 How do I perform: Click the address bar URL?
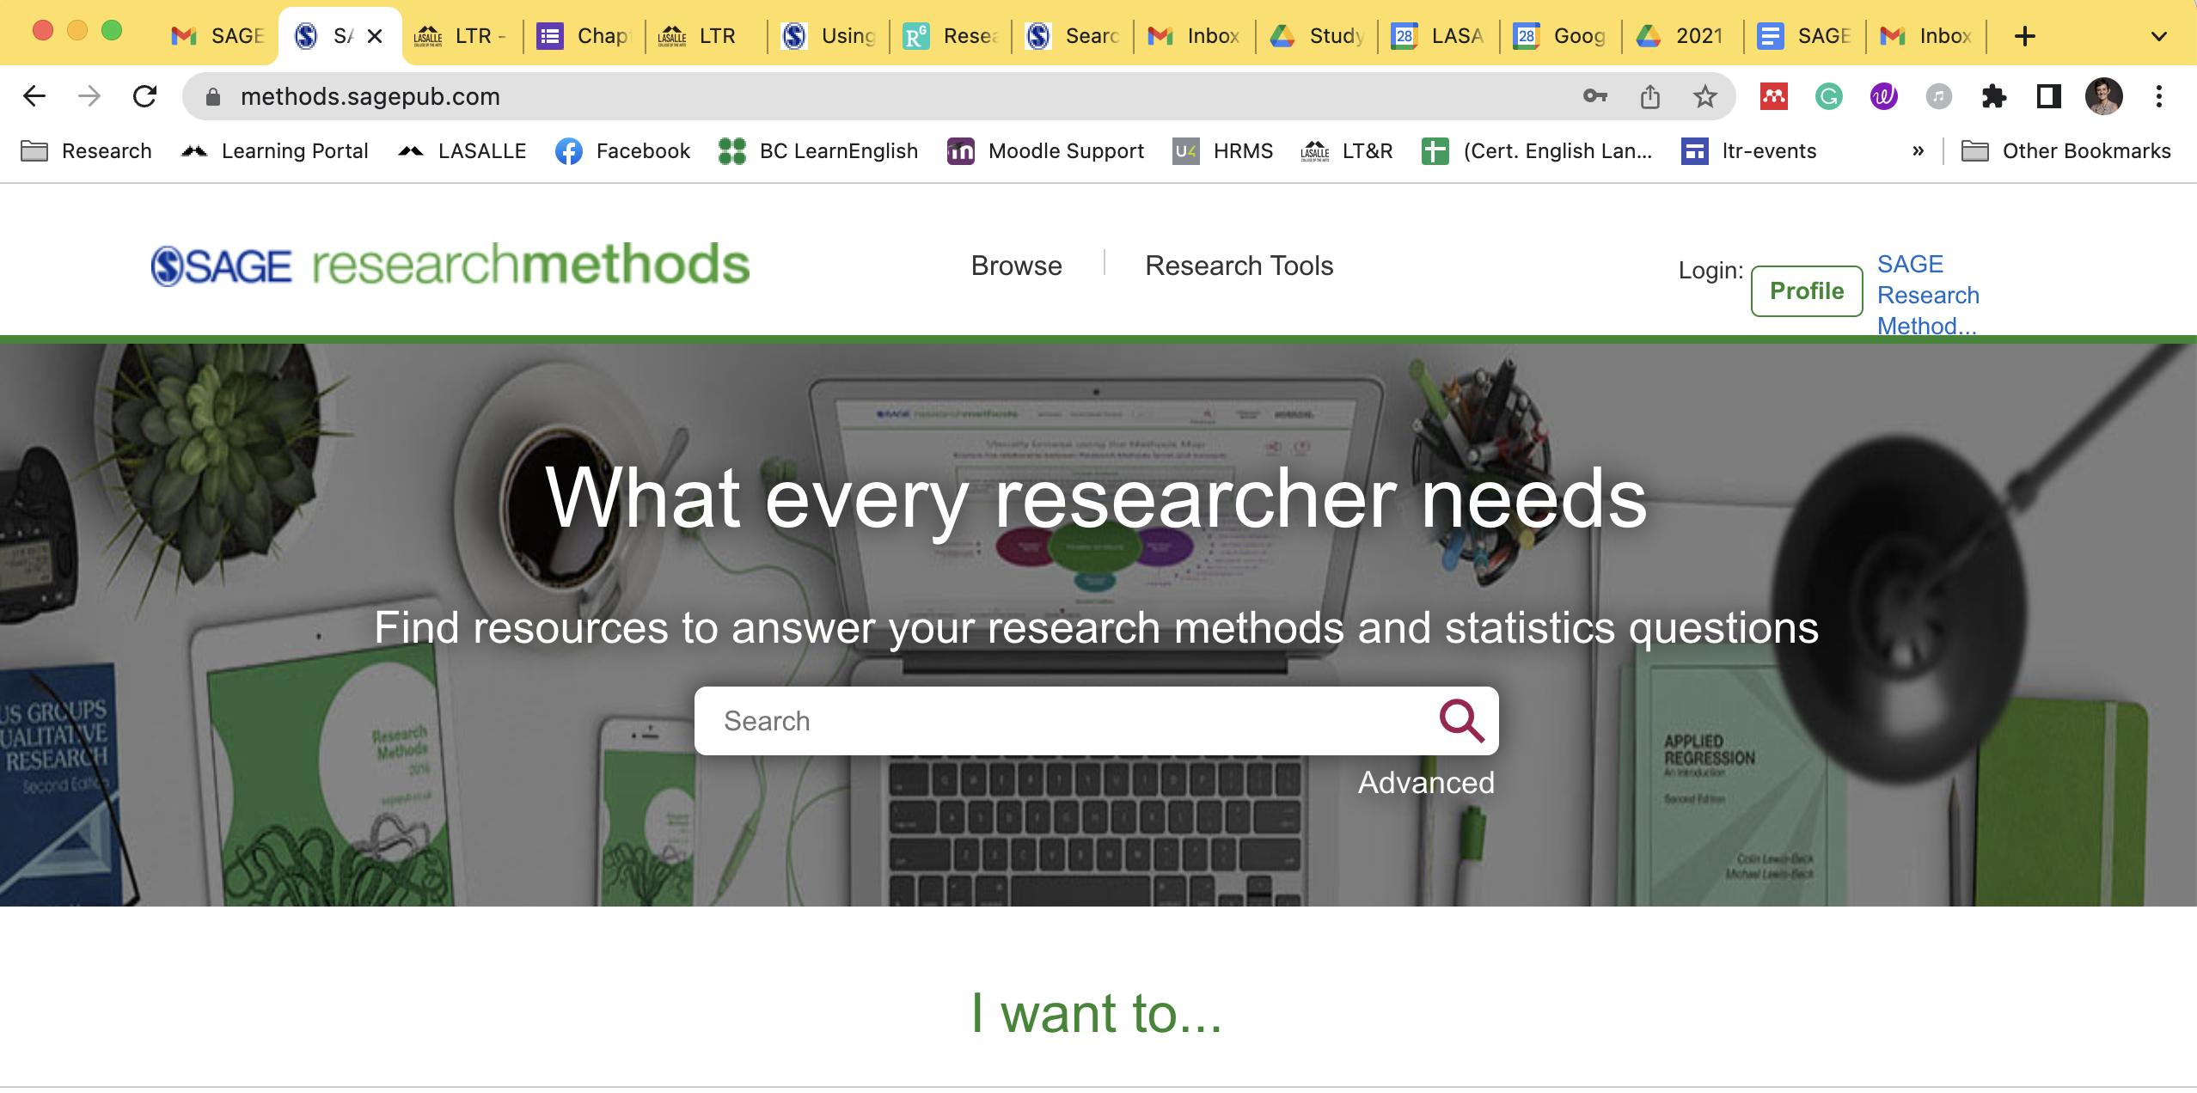tap(370, 96)
